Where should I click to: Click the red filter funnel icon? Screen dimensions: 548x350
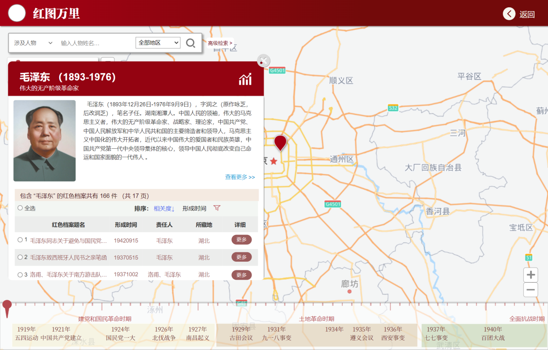[217, 208]
